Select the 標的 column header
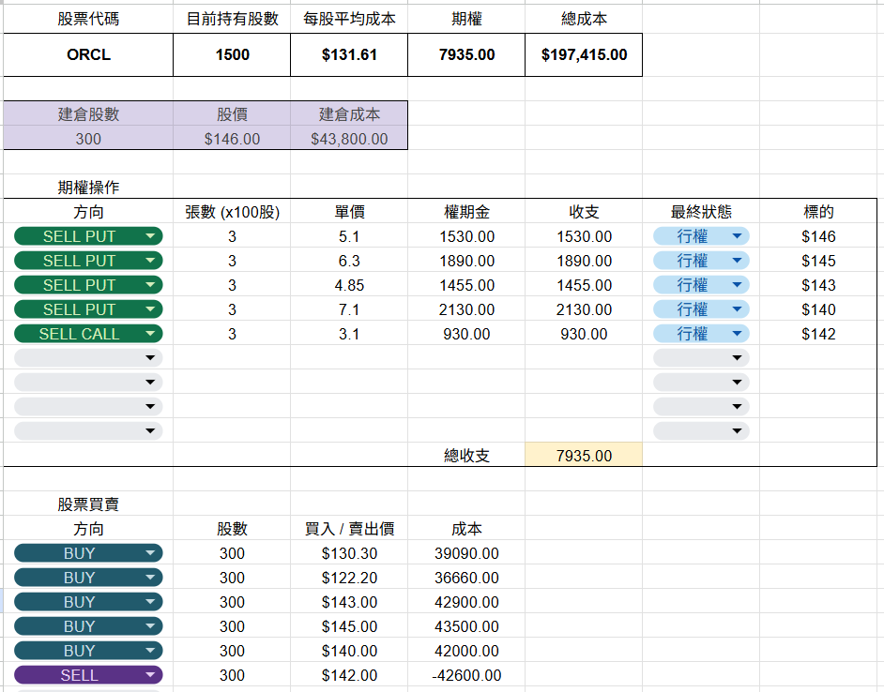 click(818, 212)
